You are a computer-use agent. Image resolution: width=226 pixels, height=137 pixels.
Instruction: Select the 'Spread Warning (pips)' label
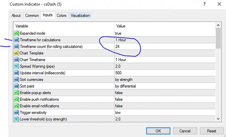coord(37,66)
